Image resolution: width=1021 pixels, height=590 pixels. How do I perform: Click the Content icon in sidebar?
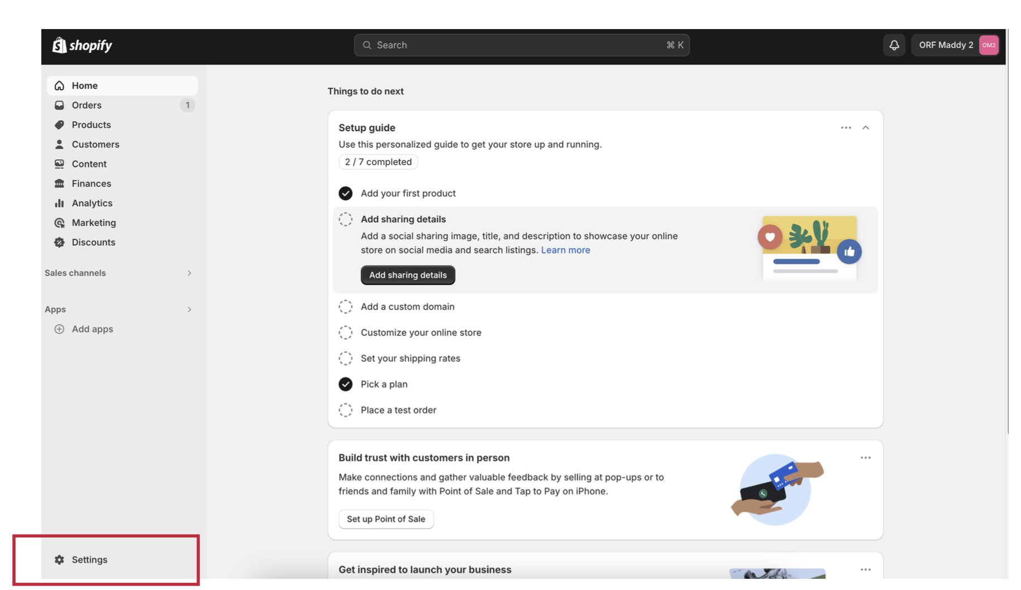pos(59,164)
